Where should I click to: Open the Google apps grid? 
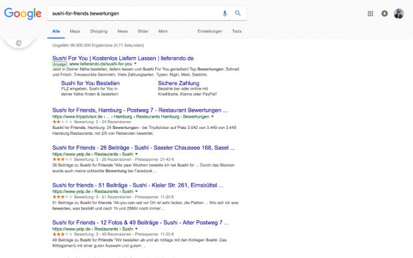tap(370, 13)
